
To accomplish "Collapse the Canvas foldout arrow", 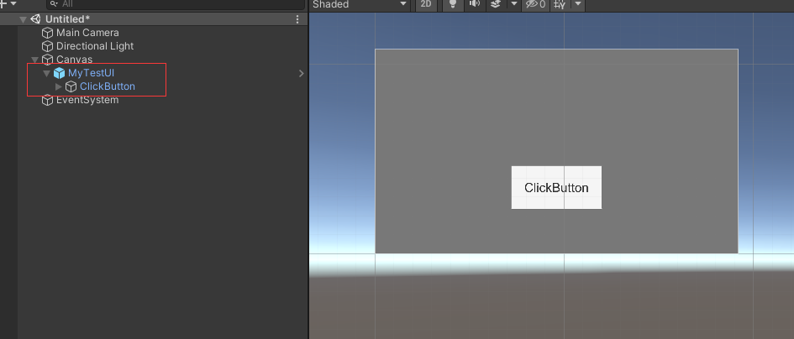I will click(35, 60).
